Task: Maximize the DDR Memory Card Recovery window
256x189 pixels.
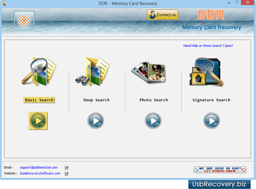Action: pyautogui.click(x=237, y=2)
